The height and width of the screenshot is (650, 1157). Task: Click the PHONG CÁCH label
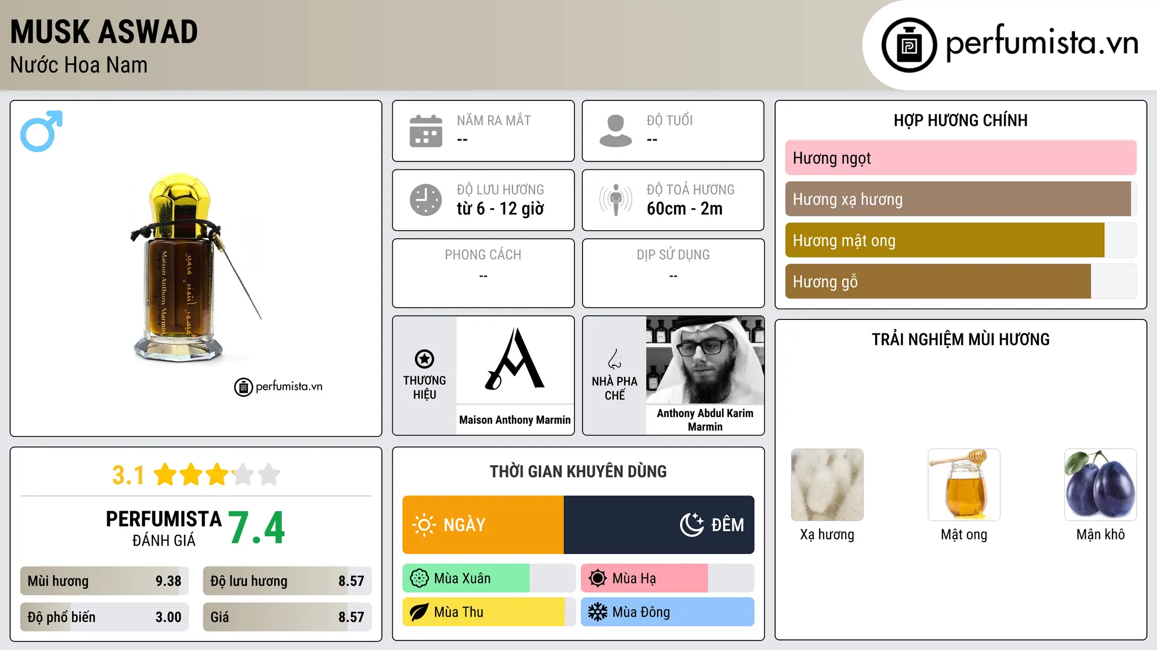pos(483,255)
